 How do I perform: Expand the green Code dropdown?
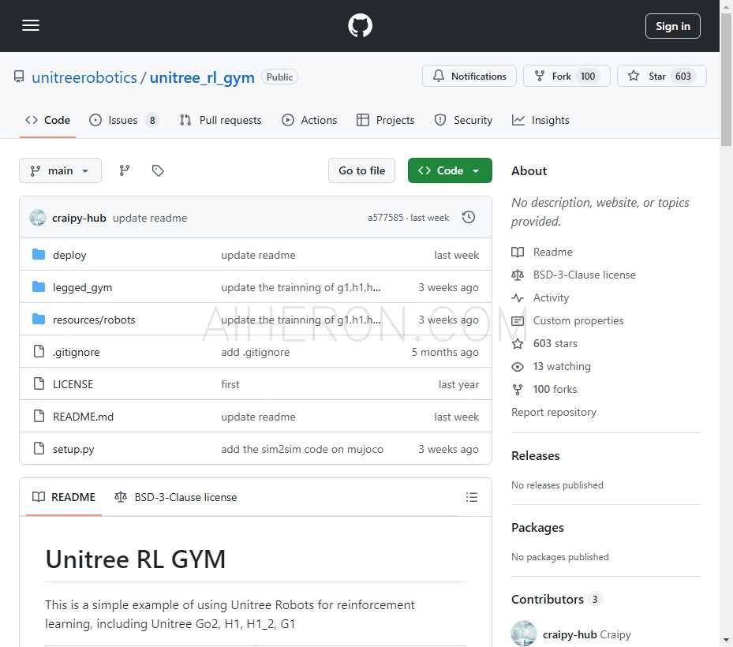[450, 170]
